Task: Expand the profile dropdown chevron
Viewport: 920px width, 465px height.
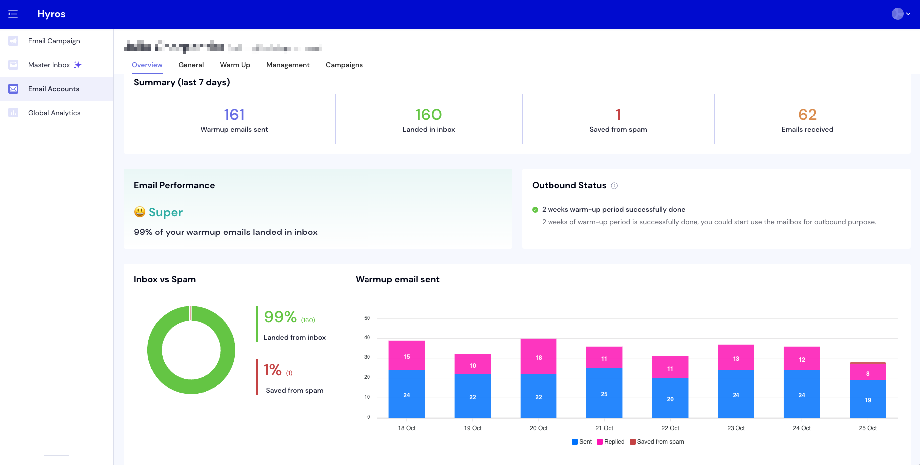Action: (x=908, y=14)
